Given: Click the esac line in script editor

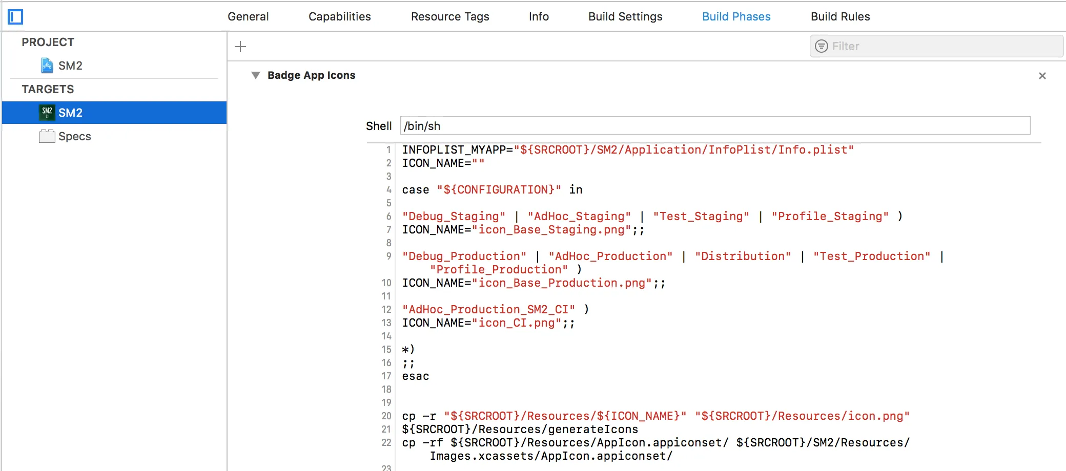Looking at the screenshot, I should [x=416, y=376].
